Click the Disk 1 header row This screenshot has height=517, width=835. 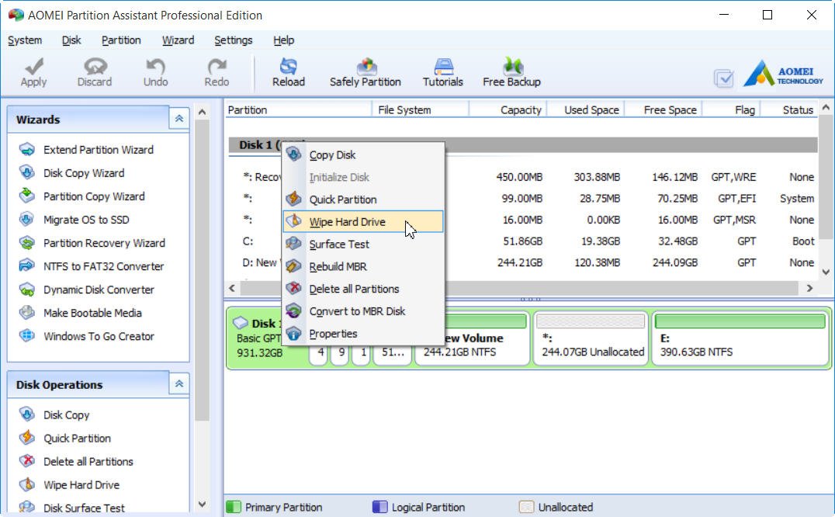click(x=523, y=145)
